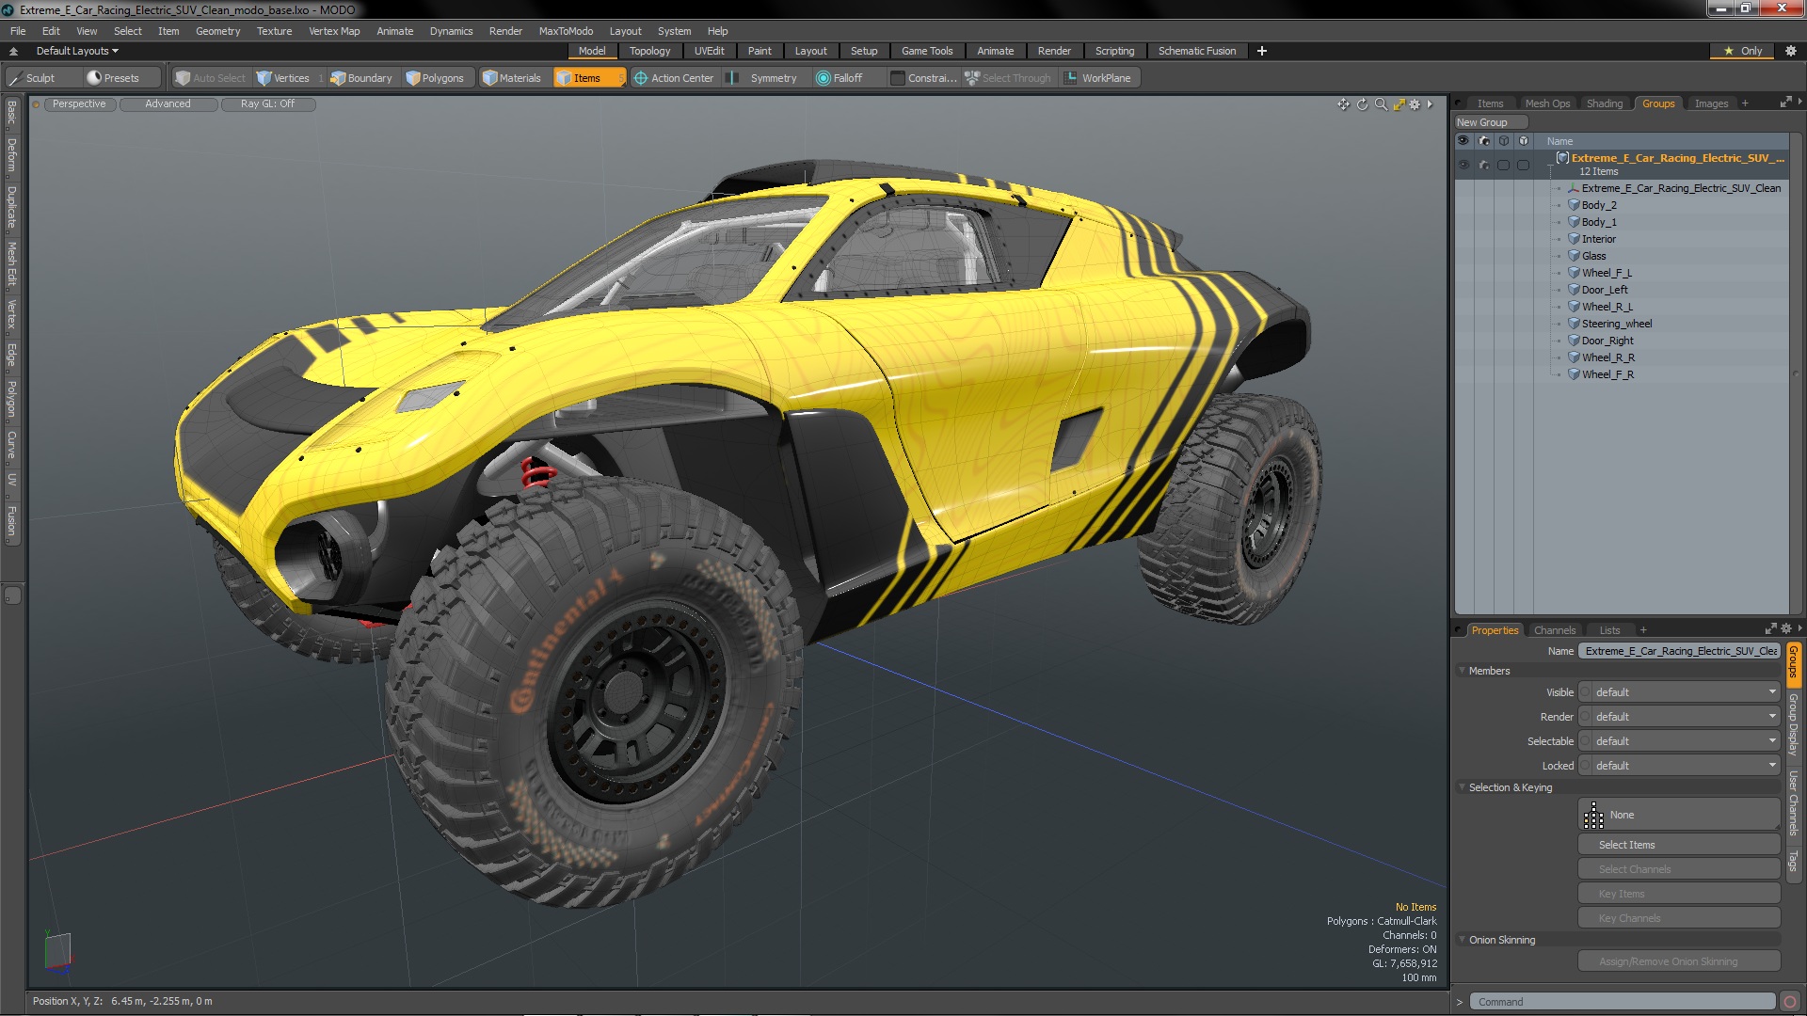Click the group icon of Extreme_E_Car group

coord(1562,158)
